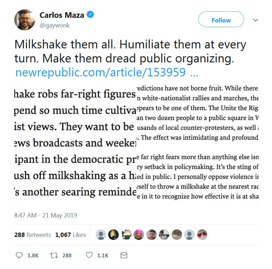The height and width of the screenshot is (269, 272).
Task: Click the reply speech bubble icon
Action: (19, 255)
